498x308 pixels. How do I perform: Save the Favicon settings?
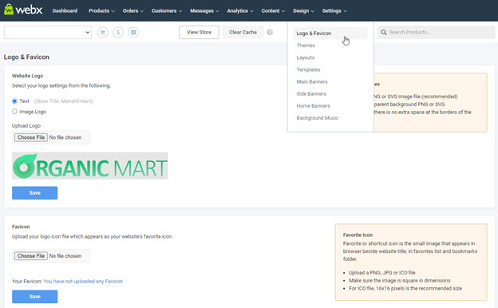pos(34,297)
